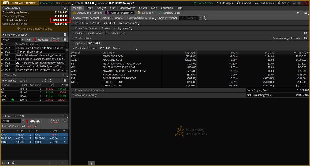Switch to the Charts tab
The width and height of the screenshot is (310, 166).
pyautogui.click(x=143, y=8)
